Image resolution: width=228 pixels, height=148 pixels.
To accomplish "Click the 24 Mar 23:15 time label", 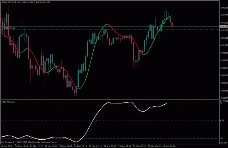I will [81, 146].
